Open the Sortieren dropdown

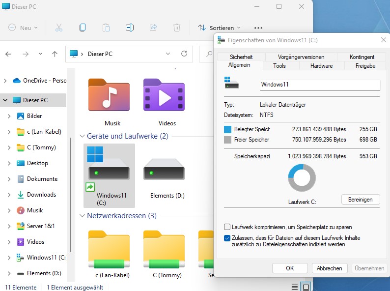(219, 28)
